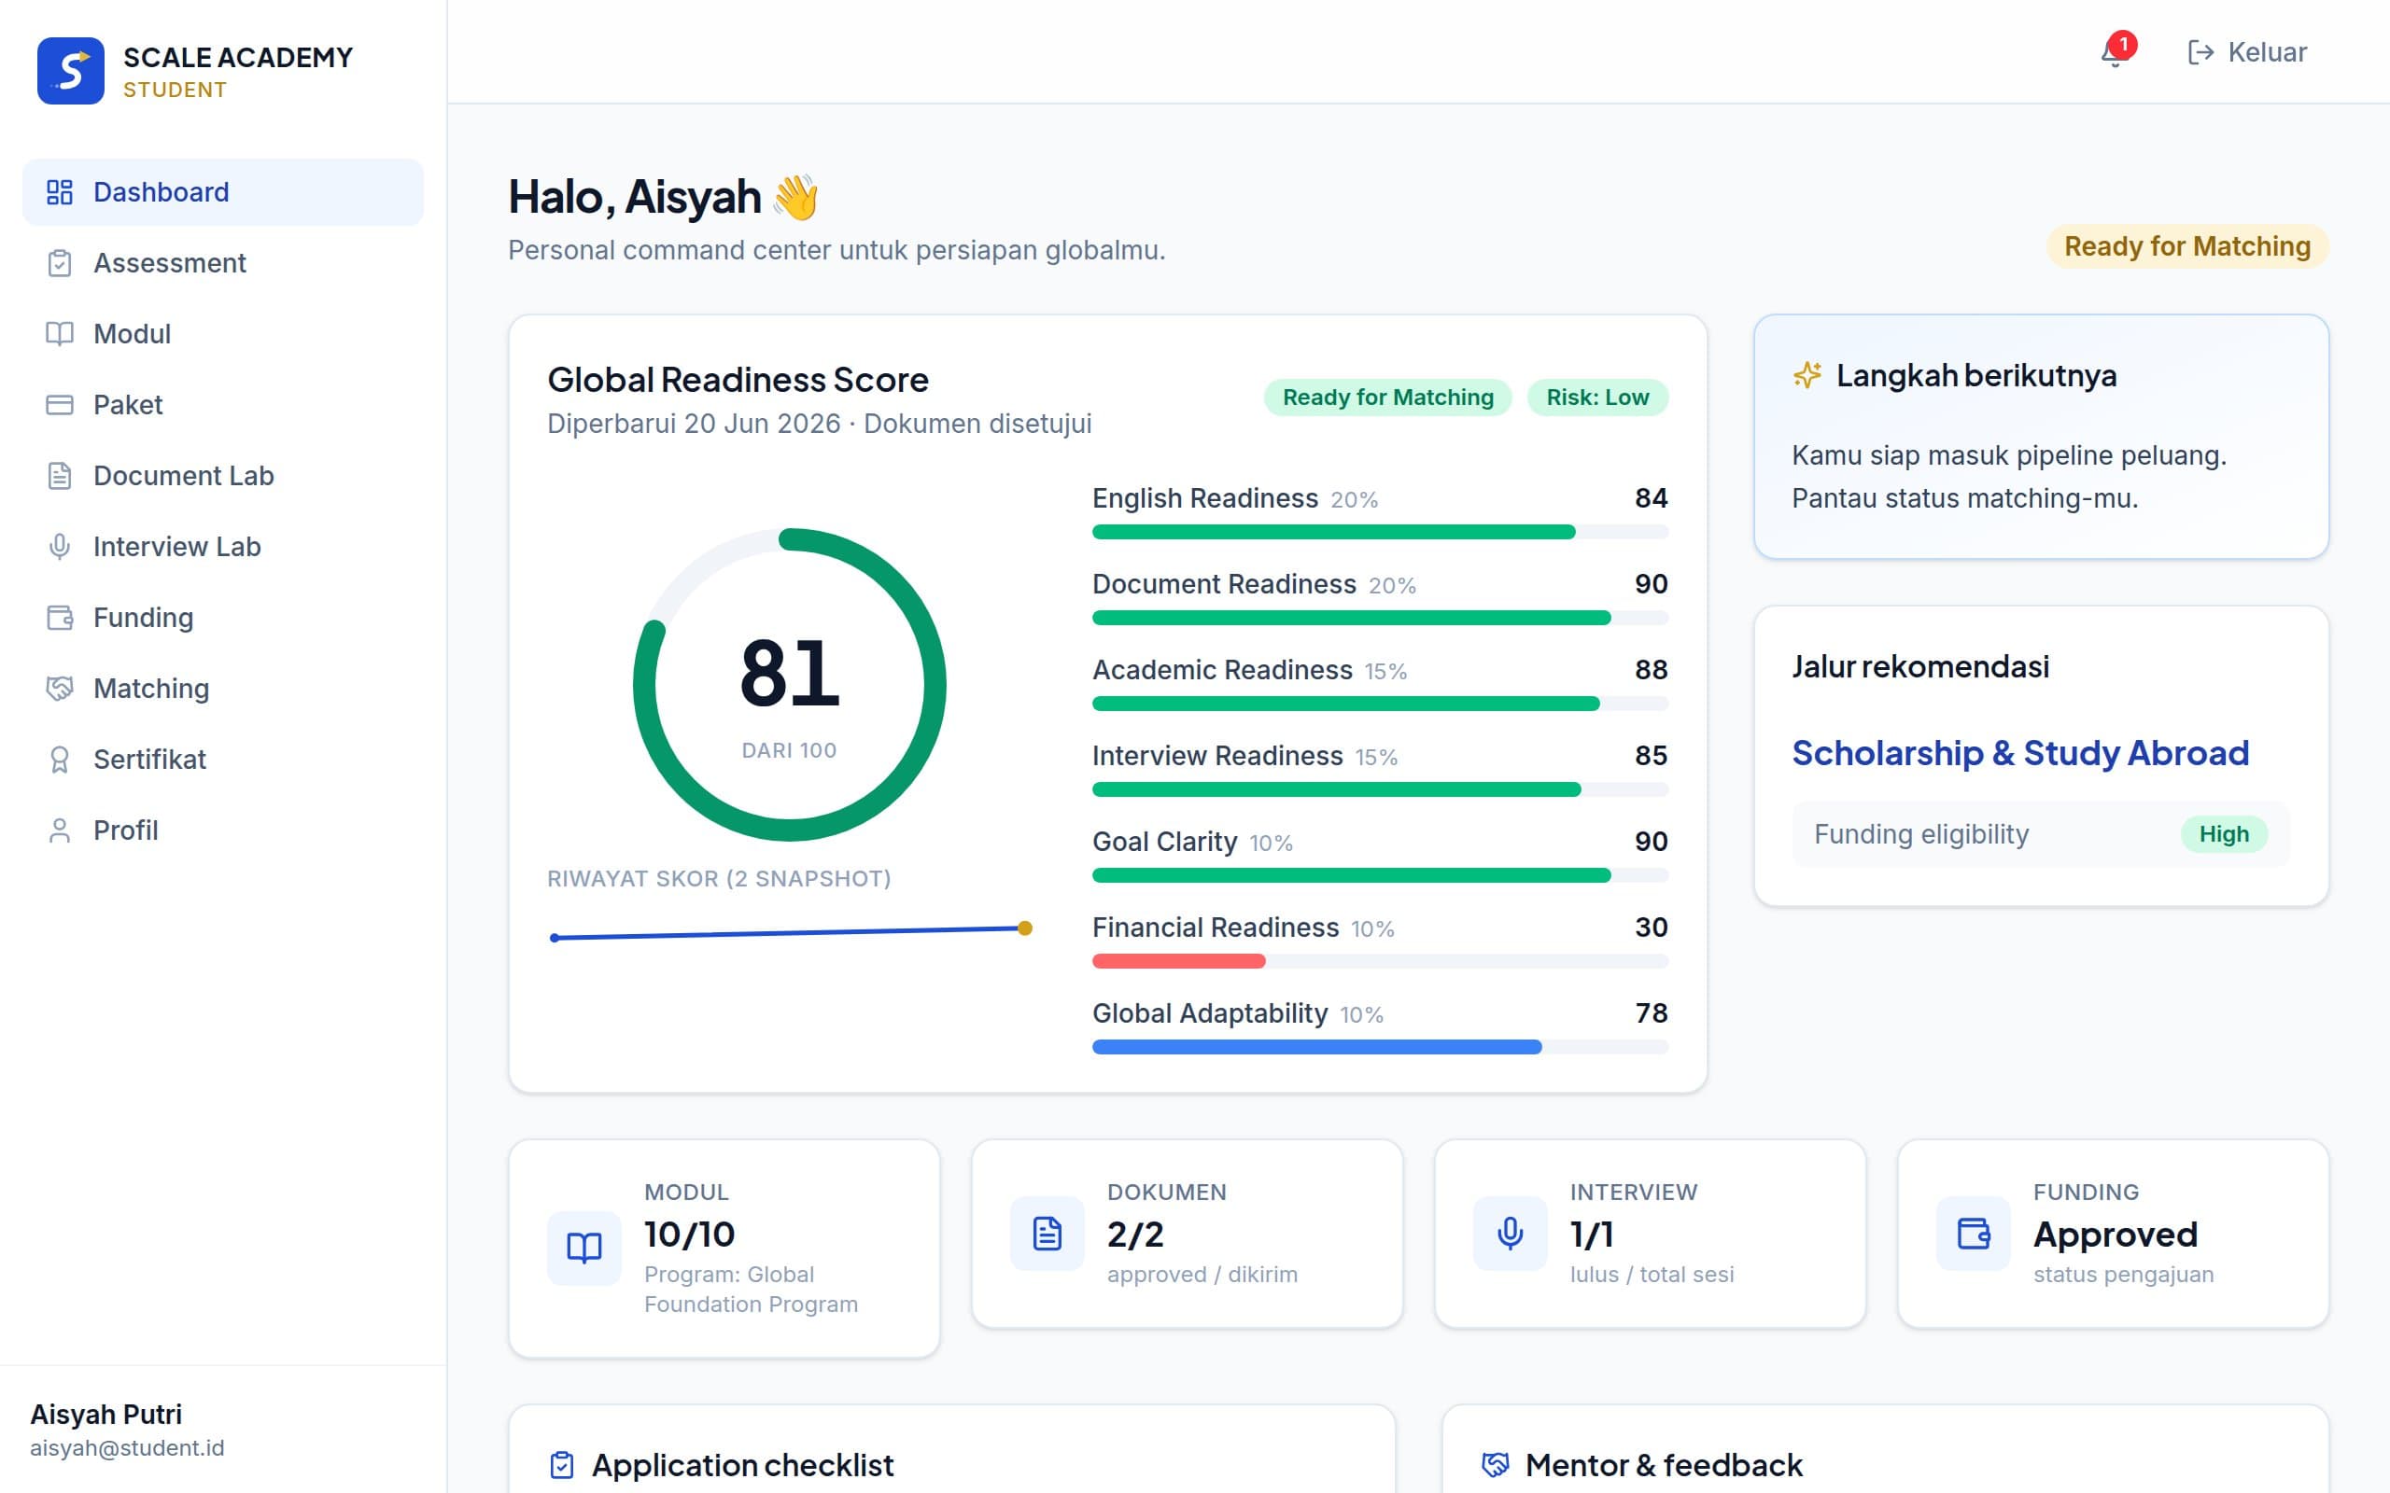Click the 'Academic Readiness' label
Screen dimensions: 2390x1493
click(1222, 669)
